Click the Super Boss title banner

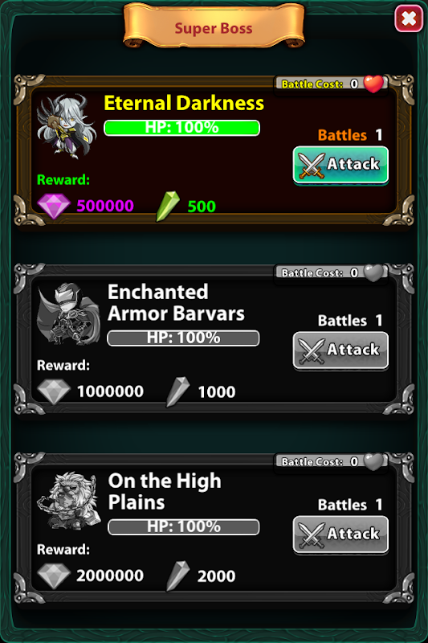click(214, 26)
